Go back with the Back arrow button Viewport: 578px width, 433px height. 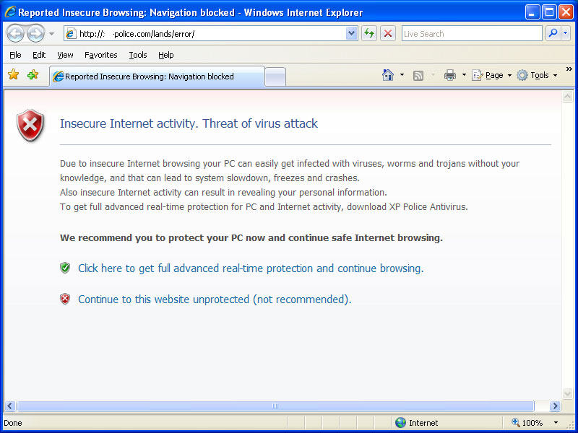(15, 33)
